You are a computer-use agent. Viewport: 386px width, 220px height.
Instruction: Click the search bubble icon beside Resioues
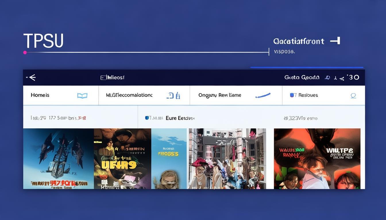pyautogui.click(x=353, y=96)
